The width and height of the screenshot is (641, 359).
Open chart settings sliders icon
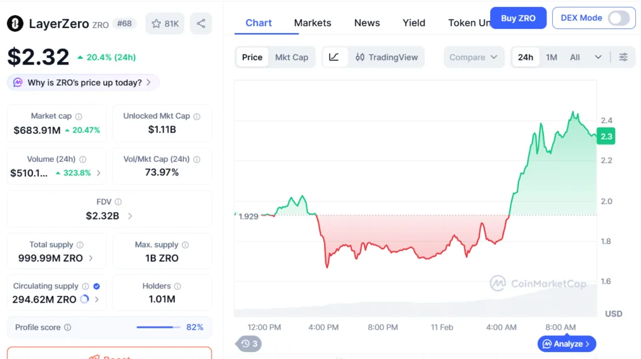coord(623,57)
